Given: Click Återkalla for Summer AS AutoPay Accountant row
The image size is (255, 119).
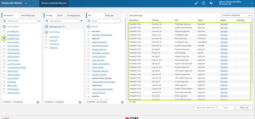Looking at the screenshot, I should [x=224, y=46].
